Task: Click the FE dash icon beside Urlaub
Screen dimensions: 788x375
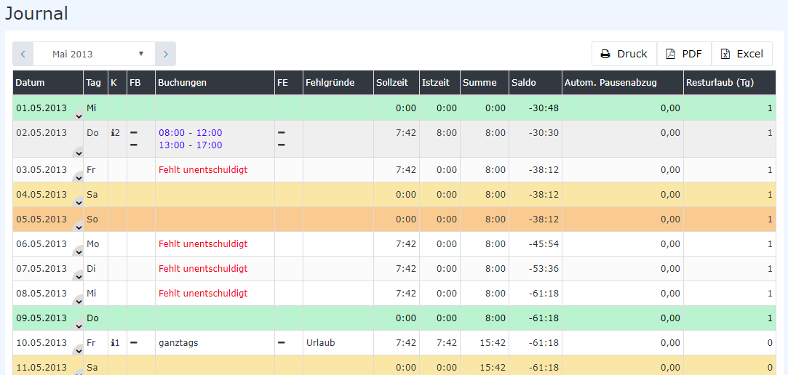Action: (x=281, y=343)
